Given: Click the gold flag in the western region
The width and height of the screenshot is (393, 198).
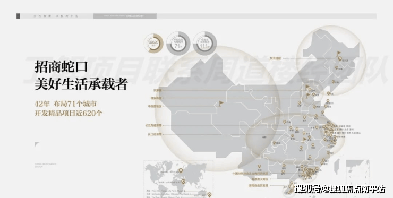Looking at the screenshot, I should (221, 104).
